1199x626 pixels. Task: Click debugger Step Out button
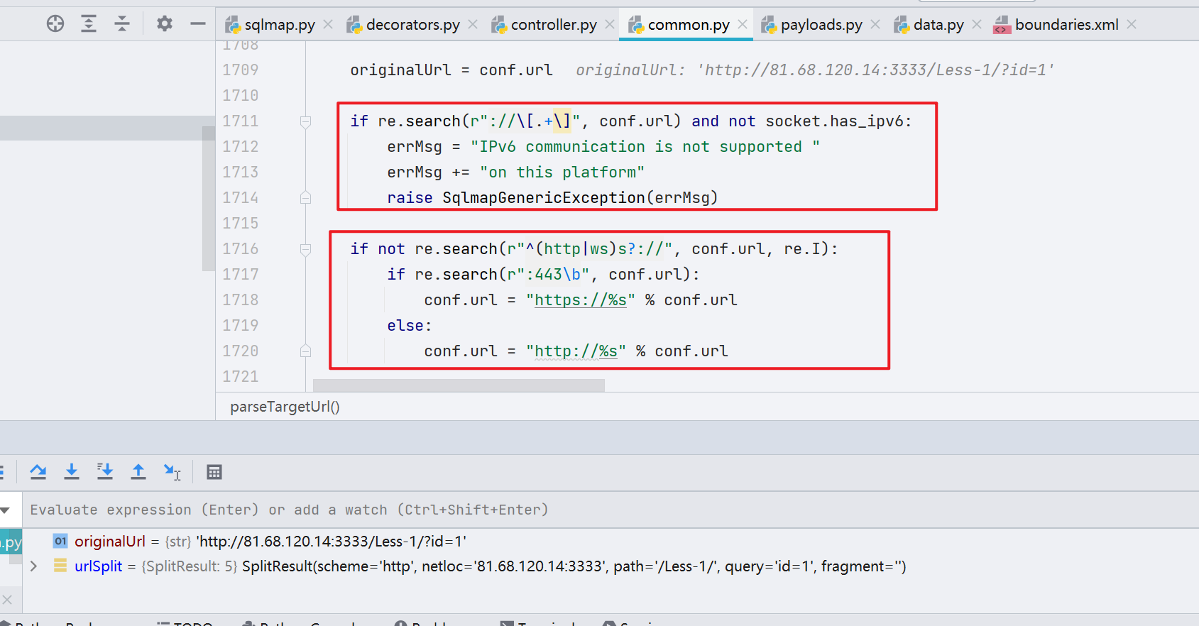[x=138, y=472]
